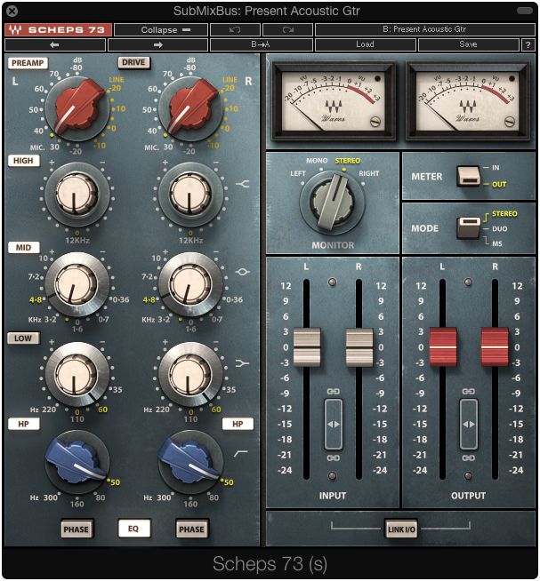Click the RIGHT label on monitor selector
This screenshot has width=540, height=581.
click(x=369, y=173)
